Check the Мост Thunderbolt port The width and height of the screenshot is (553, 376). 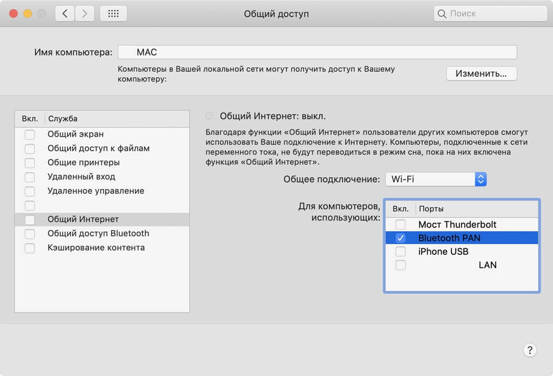(400, 224)
